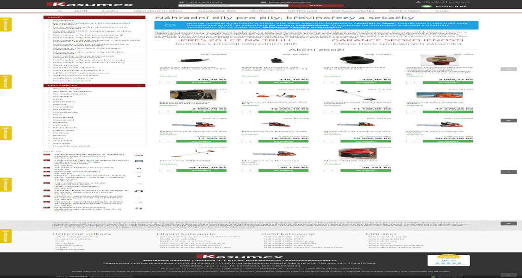522x278 pixels.
Task: Open the home icon in navigation bar
Action: 60,11
